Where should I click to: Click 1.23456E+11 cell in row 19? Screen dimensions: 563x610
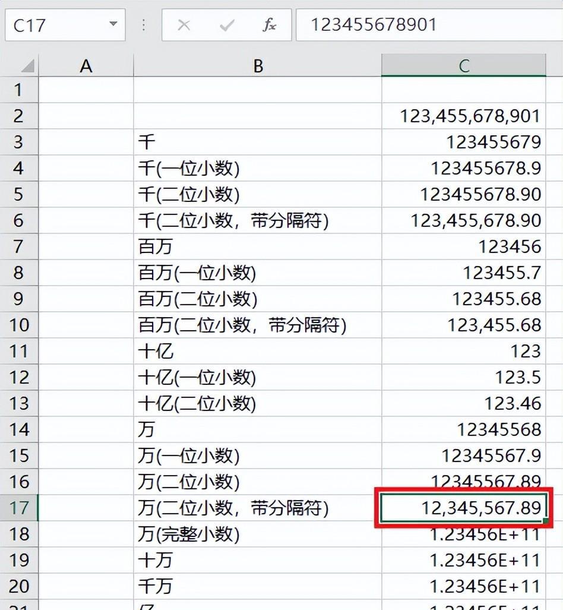pos(464,560)
